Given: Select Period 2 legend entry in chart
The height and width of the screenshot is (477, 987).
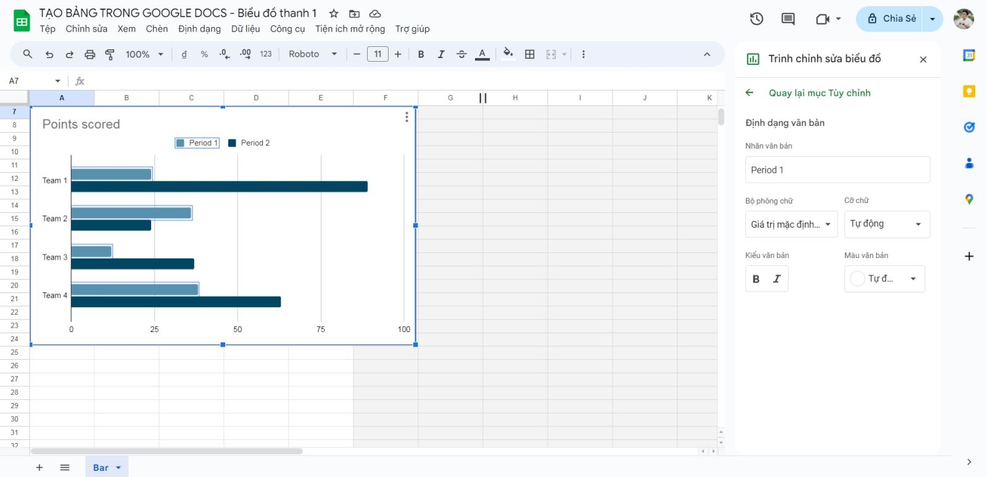Looking at the screenshot, I should tap(249, 143).
